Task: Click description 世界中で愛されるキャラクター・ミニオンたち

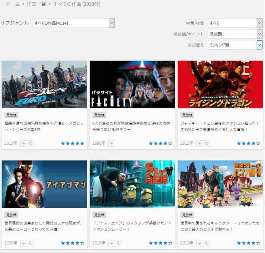Action: coord(220,226)
